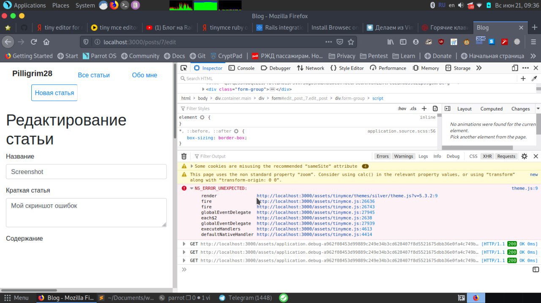541x303 pixels.
Task: Expand the sameSite cookies warning group
Action: point(192,166)
